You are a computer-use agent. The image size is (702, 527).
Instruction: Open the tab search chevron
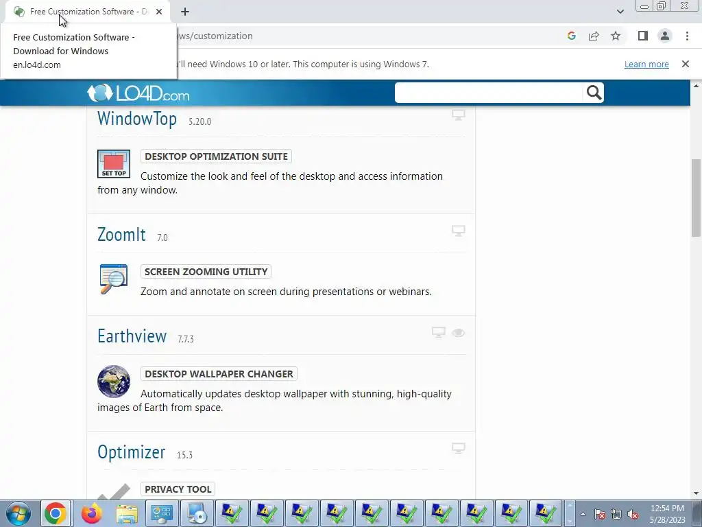click(620, 12)
